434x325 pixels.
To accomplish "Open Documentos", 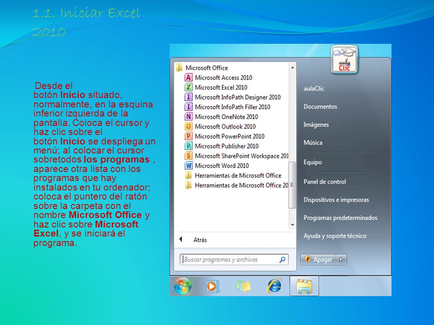I will pos(320,107).
